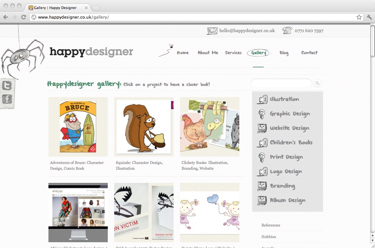Open the Website Design category
Viewport: 375px width, 248px height.
point(290,128)
